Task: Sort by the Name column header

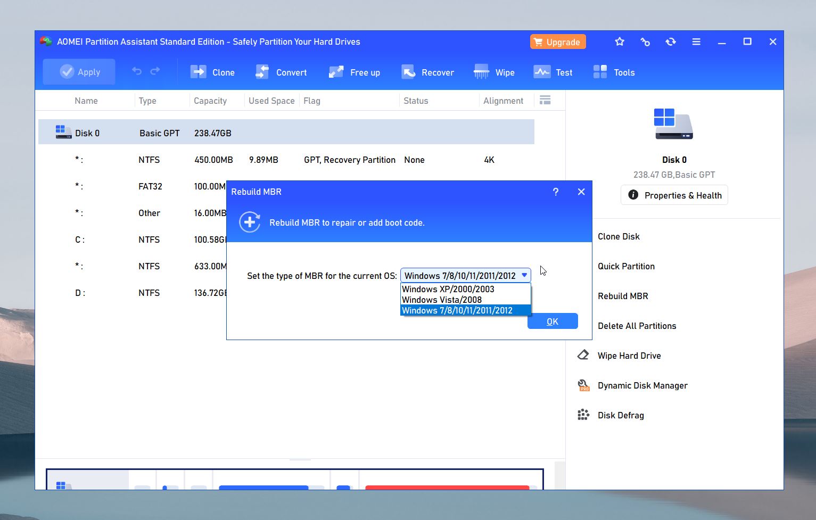Action: point(86,101)
